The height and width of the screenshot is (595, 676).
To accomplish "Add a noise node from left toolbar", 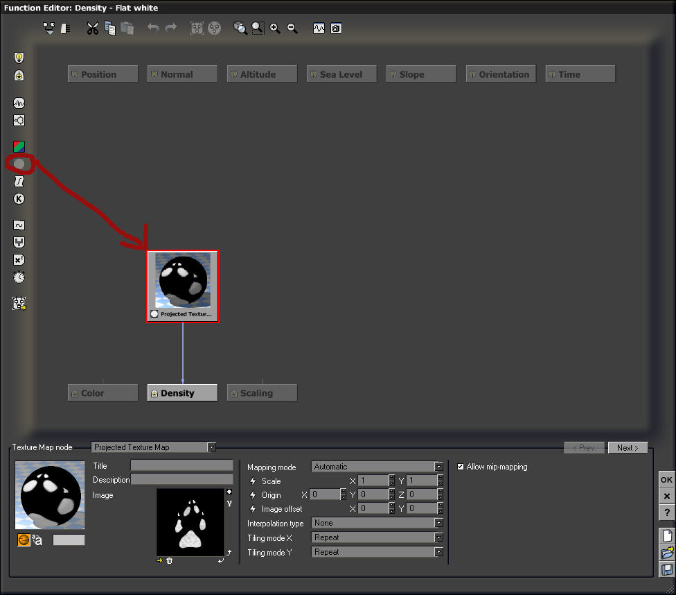I will pyautogui.click(x=19, y=103).
